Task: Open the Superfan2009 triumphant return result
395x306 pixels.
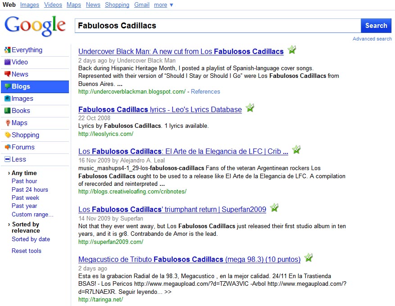Action: point(172,209)
